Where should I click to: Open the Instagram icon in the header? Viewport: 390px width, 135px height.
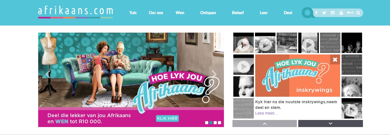[333, 13]
